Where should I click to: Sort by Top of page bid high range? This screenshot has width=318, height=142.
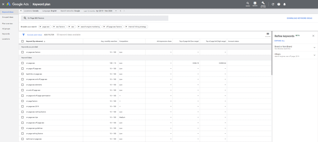coord(216,41)
